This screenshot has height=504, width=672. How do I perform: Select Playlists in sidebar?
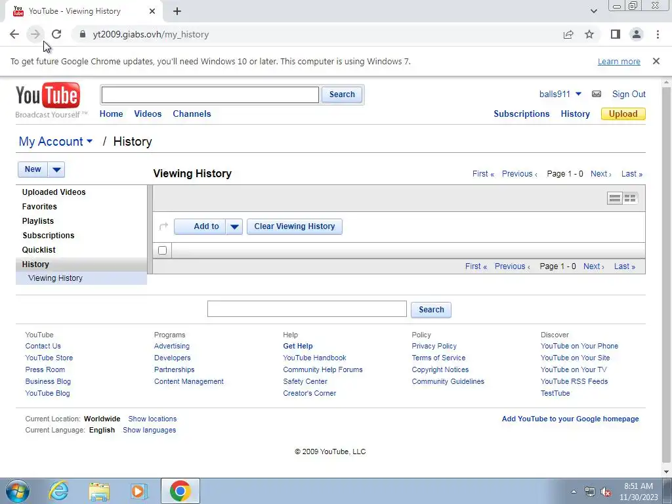click(37, 221)
